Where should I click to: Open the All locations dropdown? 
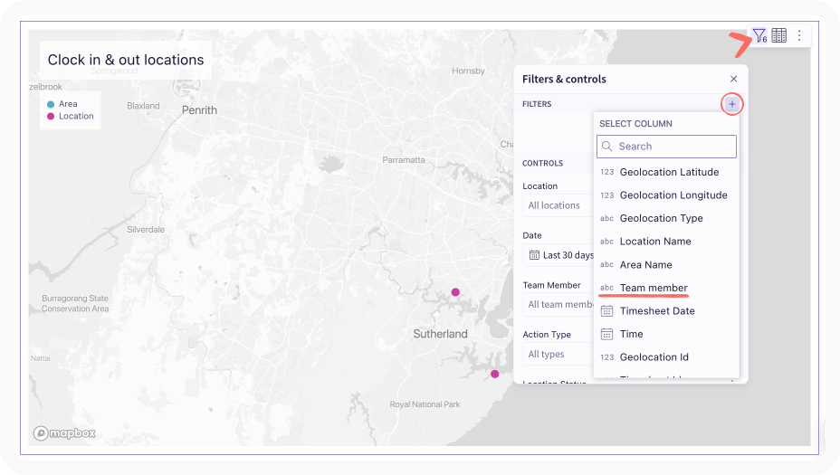point(558,205)
